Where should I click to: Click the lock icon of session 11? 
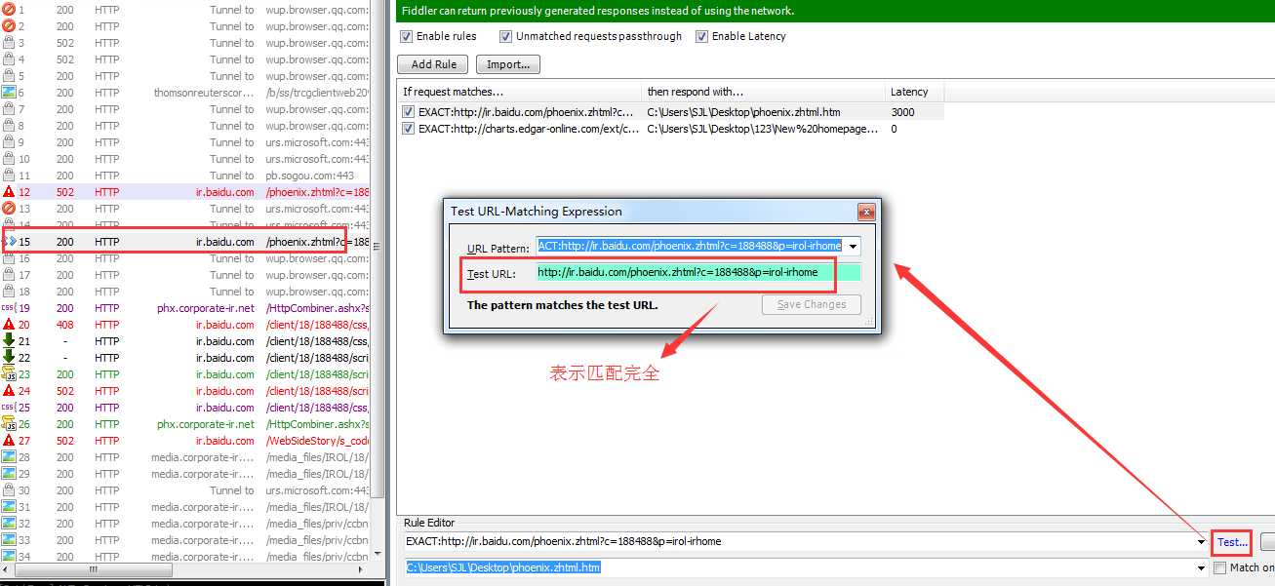(9, 176)
